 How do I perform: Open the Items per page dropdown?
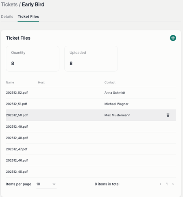point(46,184)
